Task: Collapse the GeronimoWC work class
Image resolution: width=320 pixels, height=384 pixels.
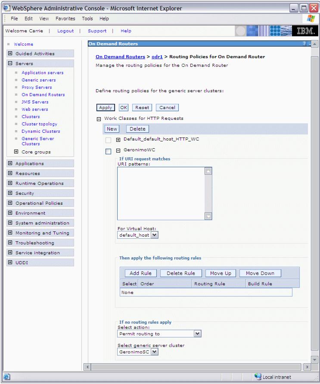Action: 118,150
